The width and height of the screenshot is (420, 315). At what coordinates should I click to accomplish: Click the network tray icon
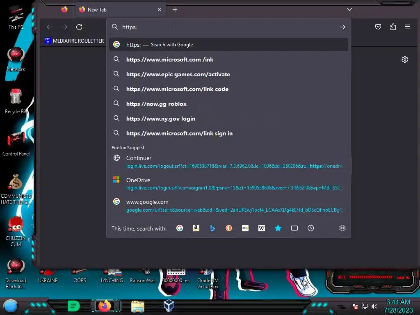click(365, 306)
